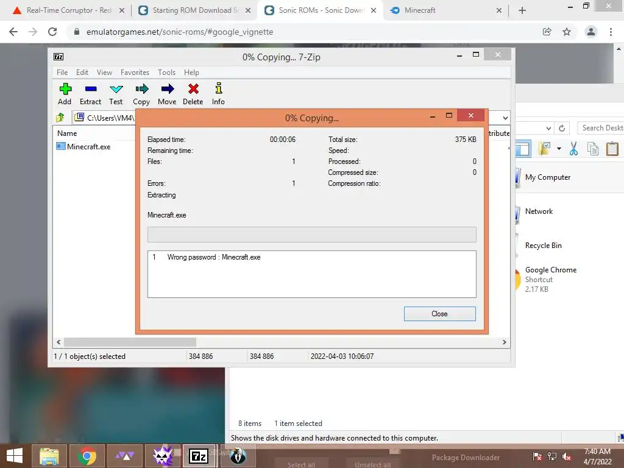This screenshot has height=468, width=624.
Task: Refresh the Explorer address bar
Action: tap(562, 128)
